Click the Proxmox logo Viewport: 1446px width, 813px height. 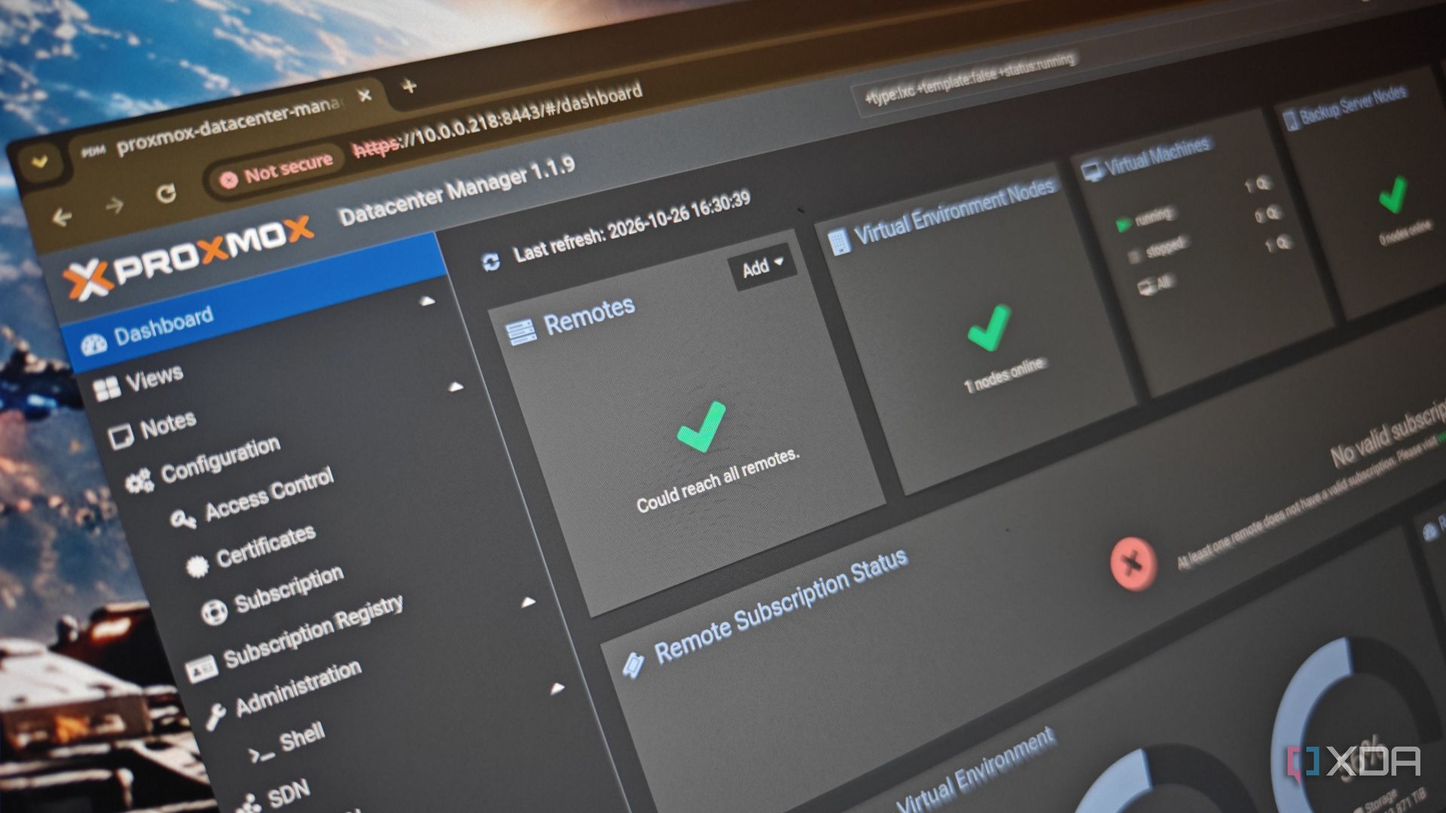[x=187, y=257]
